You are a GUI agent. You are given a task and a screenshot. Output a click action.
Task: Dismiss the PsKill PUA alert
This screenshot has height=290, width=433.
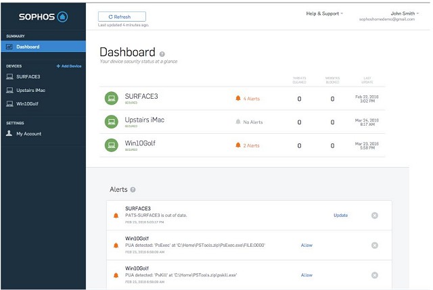(x=374, y=275)
